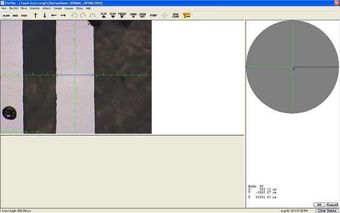Confirm with the OK button
This screenshot has height=213, width=340.
tap(319, 205)
